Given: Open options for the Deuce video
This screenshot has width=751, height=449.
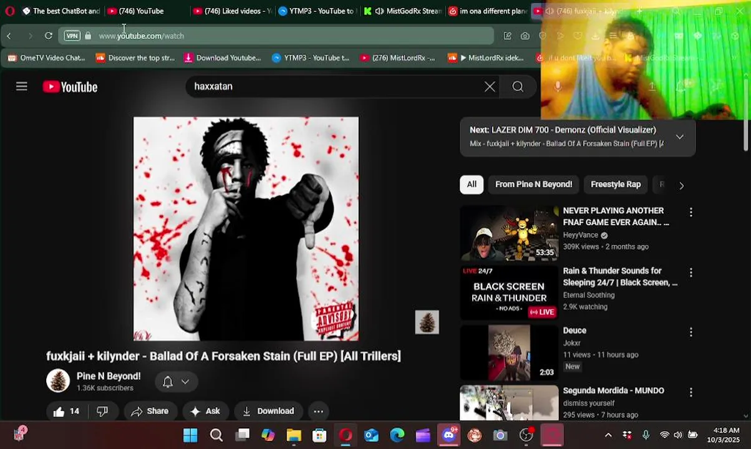Looking at the screenshot, I should [690, 332].
